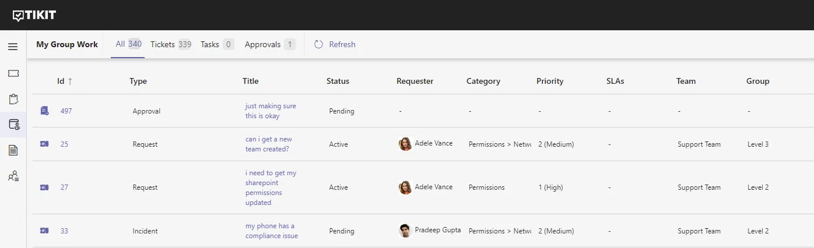Image resolution: width=814 pixels, height=248 pixels.
Task: Open the people list sidebar icon
Action: [x=13, y=176]
